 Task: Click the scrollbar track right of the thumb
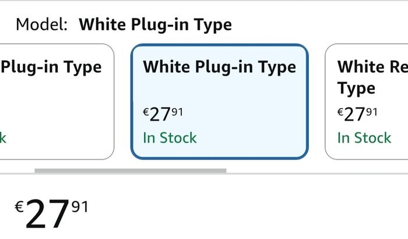(x=317, y=171)
